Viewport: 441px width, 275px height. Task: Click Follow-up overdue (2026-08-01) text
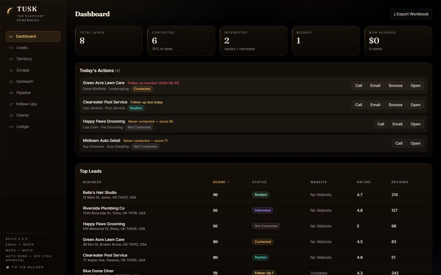pos(153,83)
